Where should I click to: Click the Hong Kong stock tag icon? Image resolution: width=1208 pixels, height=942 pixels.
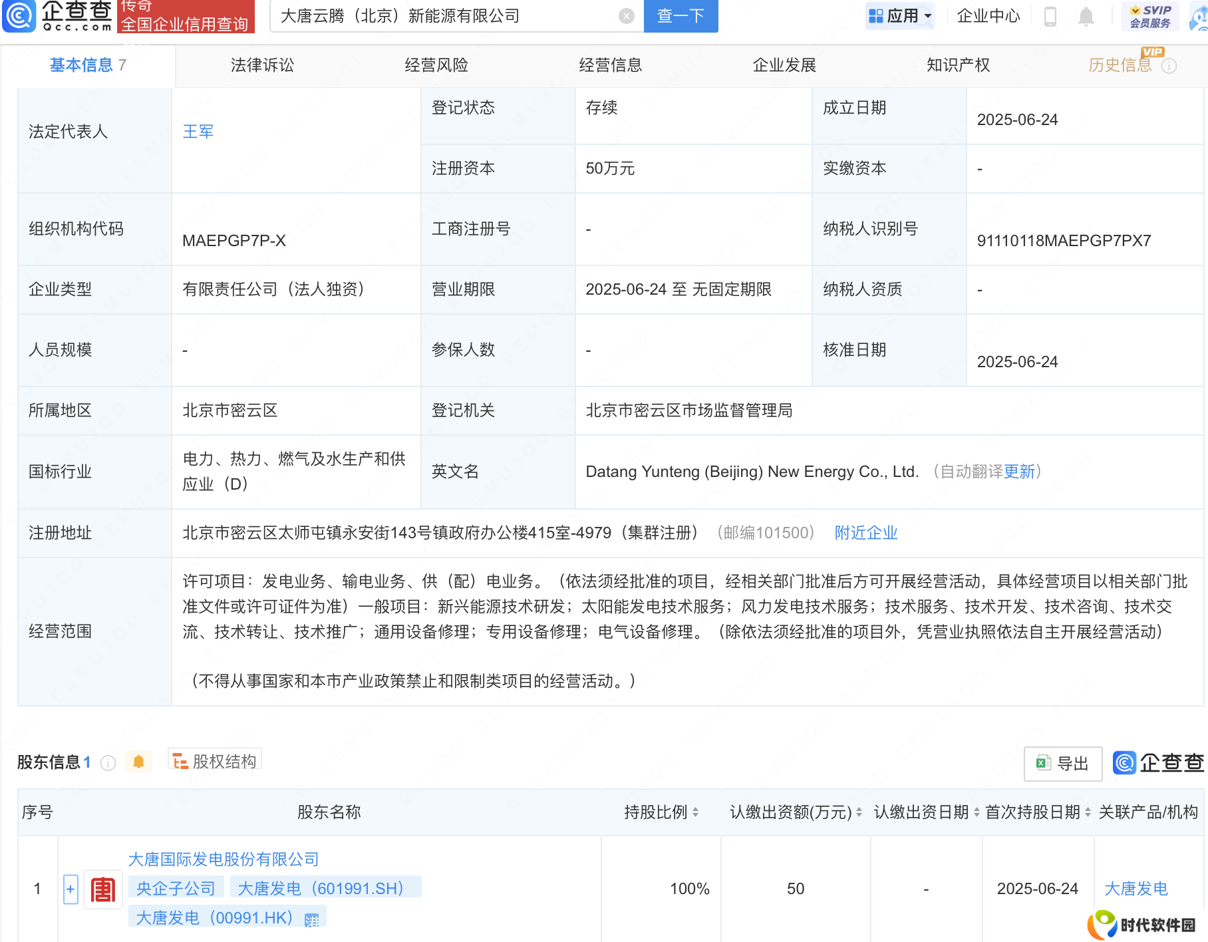click(311, 920)
